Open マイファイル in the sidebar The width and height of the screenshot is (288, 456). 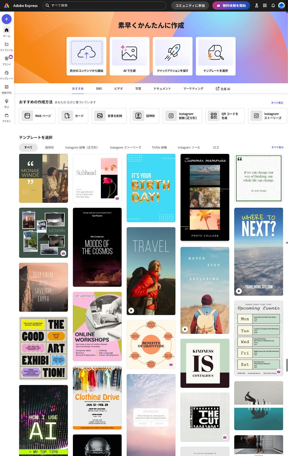[x=7, y=46]
